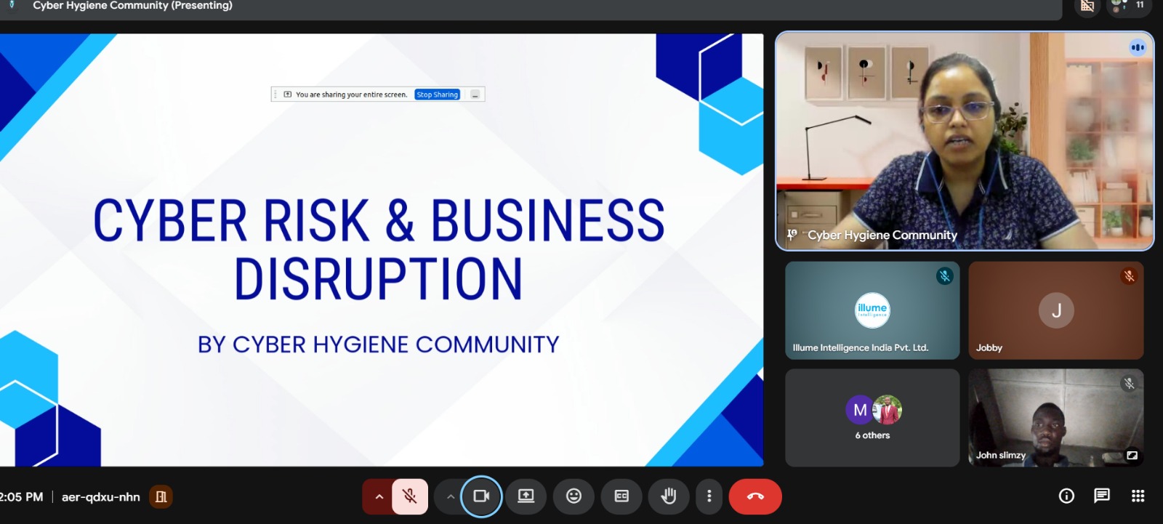The height and width of the screenshot is (524, 1163).
Task: Toggle closed captions on
Action: [x=621, y=496]
